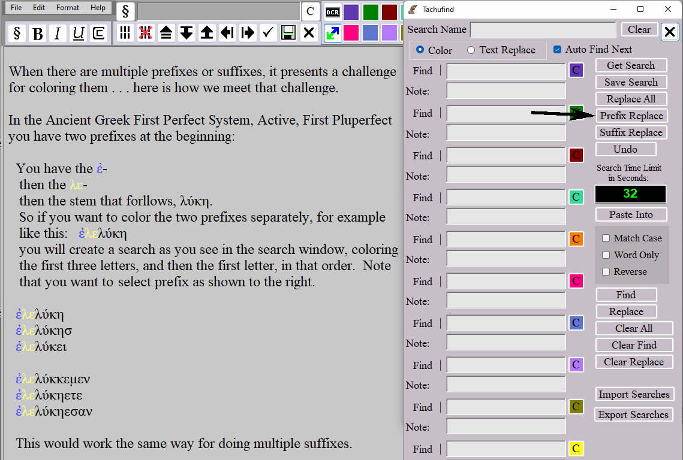Check the Word Only option
The width and height of the screenshot is (683, 460).
606,255
